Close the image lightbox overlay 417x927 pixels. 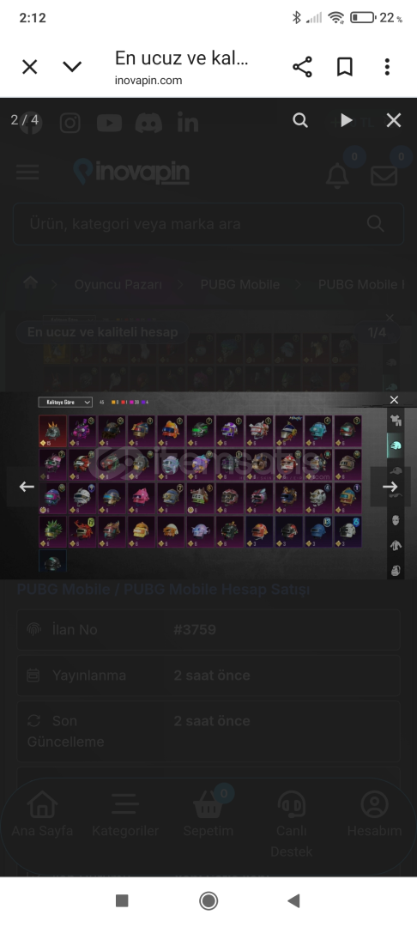click(393, 121)
